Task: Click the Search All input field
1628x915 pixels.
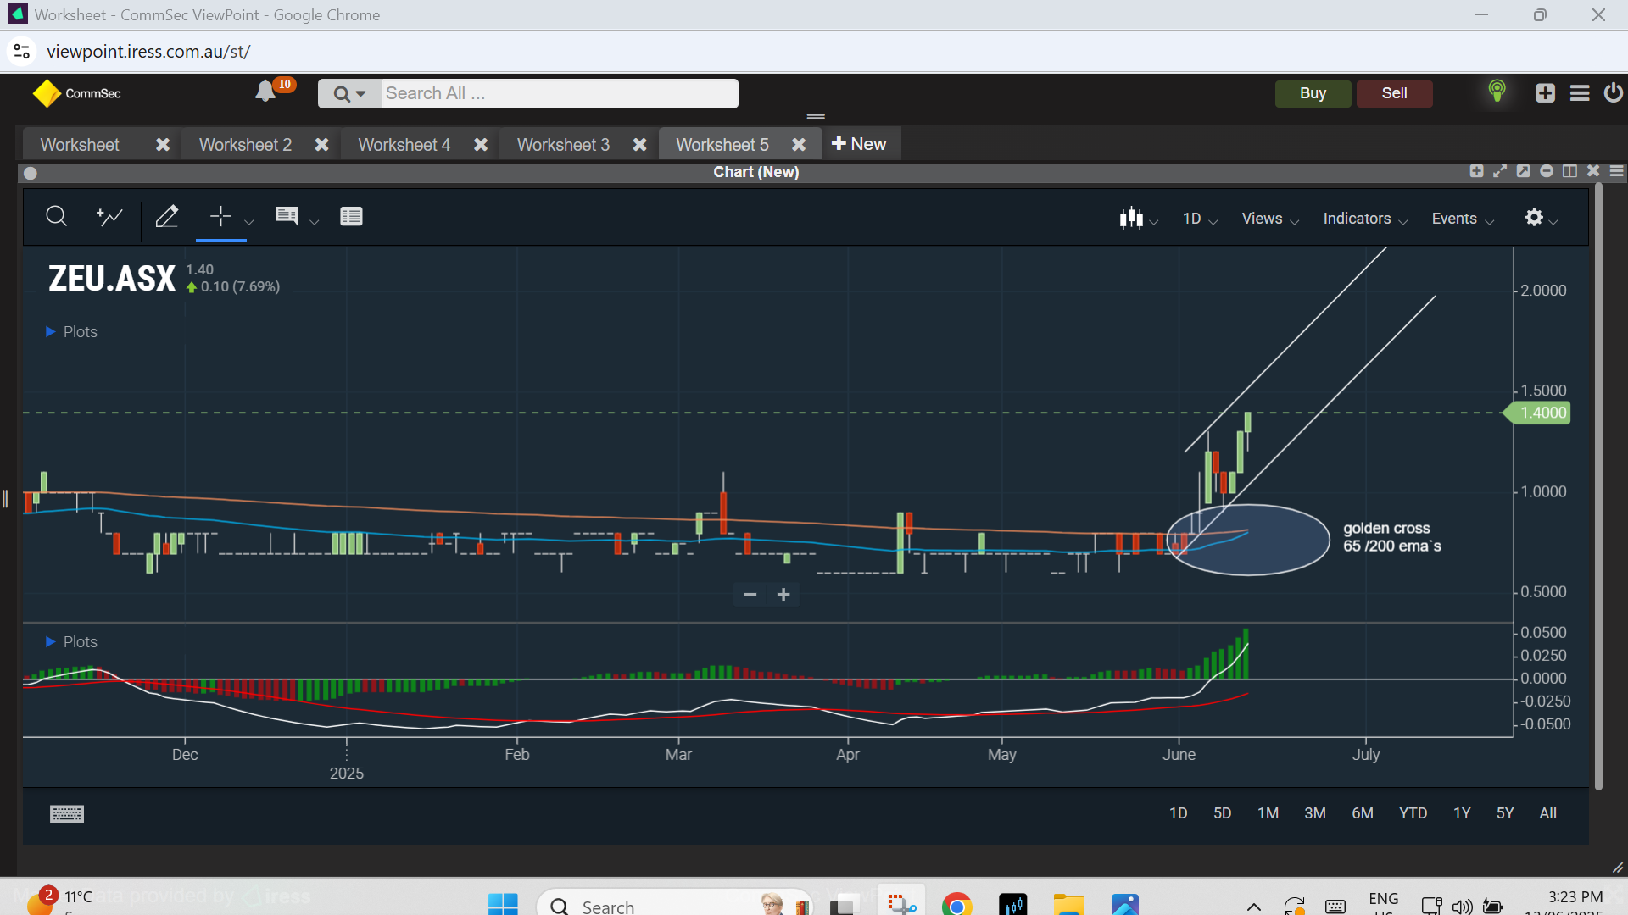Action: tap(560, 93)
